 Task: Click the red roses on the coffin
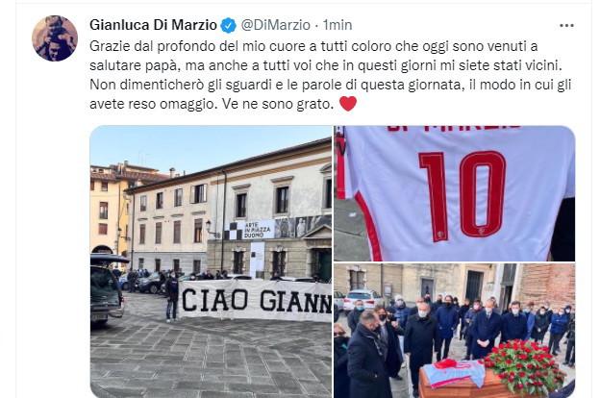[x=525, y=366]
